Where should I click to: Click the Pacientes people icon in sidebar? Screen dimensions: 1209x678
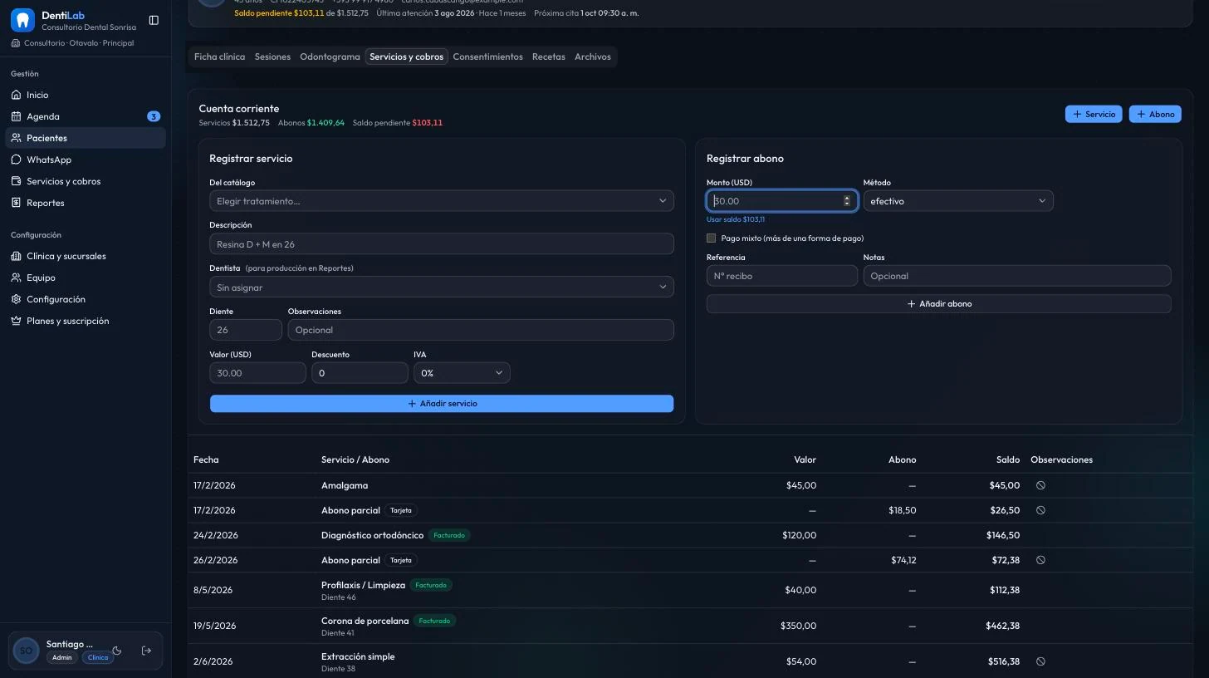point(17,138)
